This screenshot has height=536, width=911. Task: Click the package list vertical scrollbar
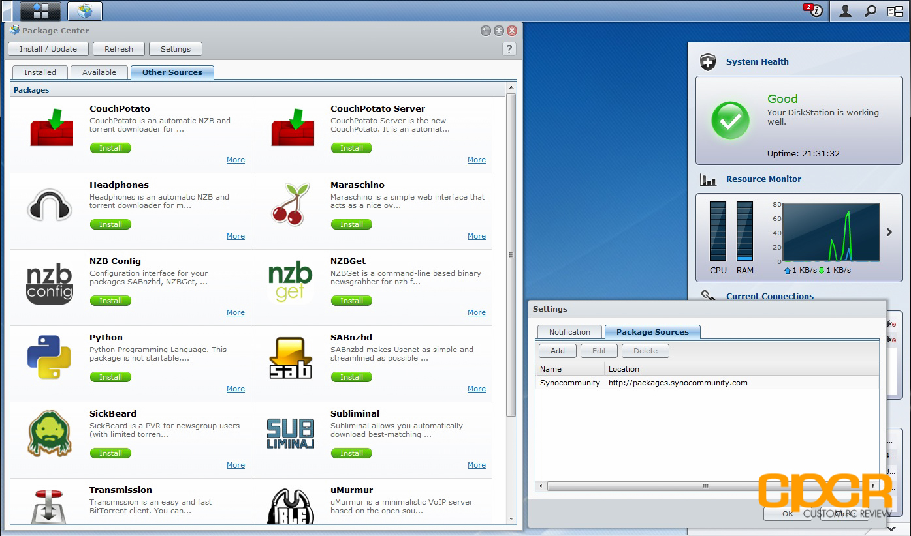[511, 254]
